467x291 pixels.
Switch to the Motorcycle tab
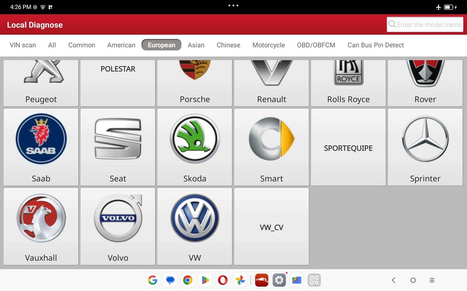point(269,45)
